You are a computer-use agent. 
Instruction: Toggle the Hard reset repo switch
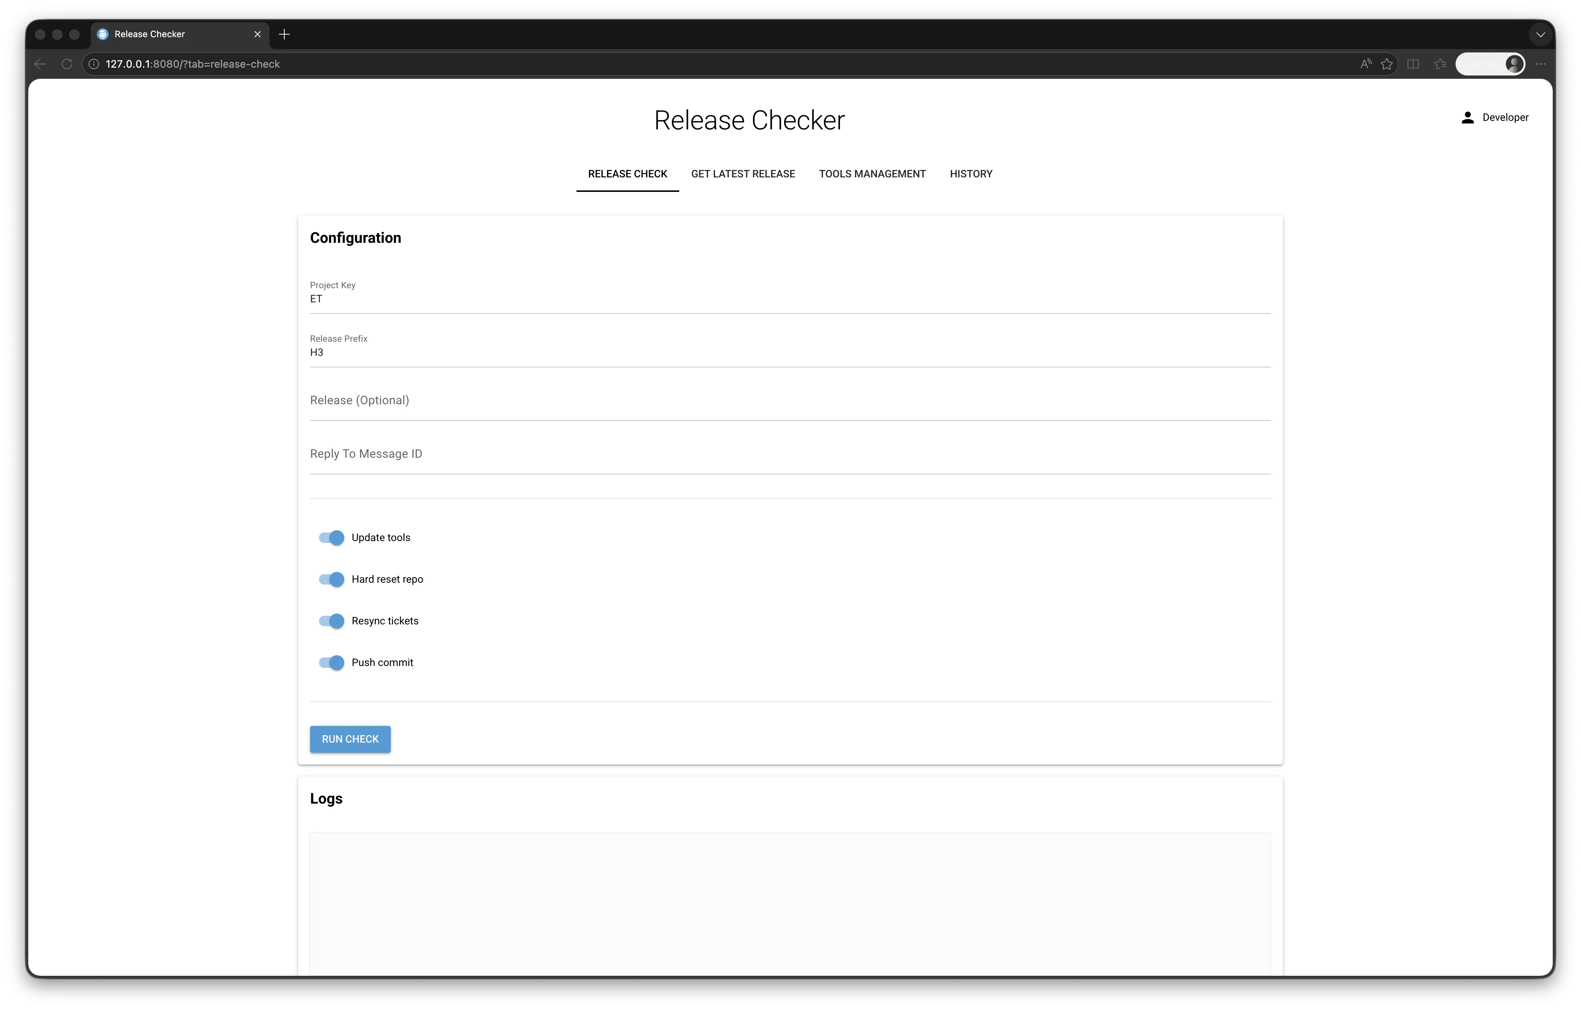[x=332, y=579]
